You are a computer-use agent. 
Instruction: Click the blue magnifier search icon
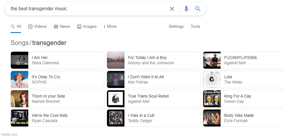coord(198,8)
